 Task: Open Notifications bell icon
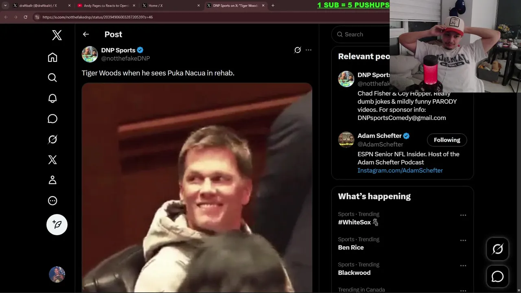(53, 98)
